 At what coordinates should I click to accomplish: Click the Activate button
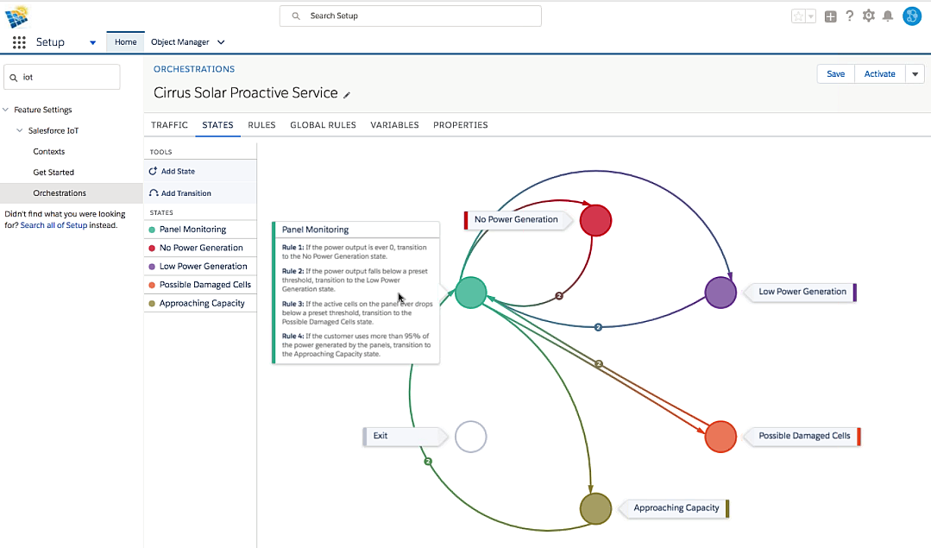879,74
